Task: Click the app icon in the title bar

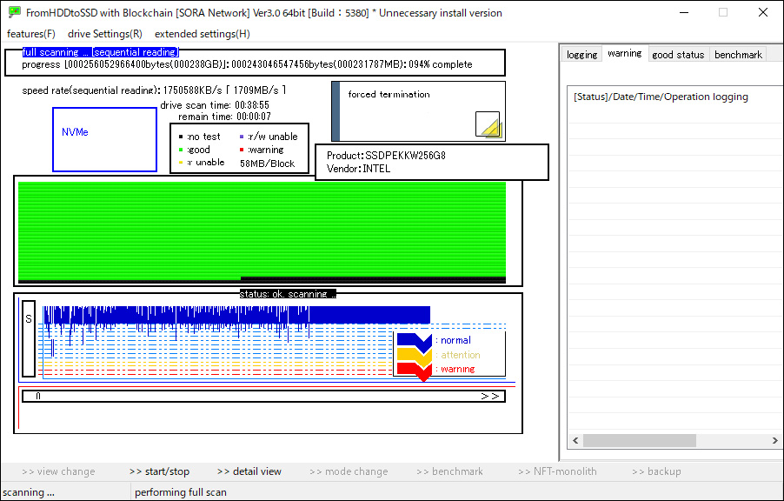Action: click(15, 12)
